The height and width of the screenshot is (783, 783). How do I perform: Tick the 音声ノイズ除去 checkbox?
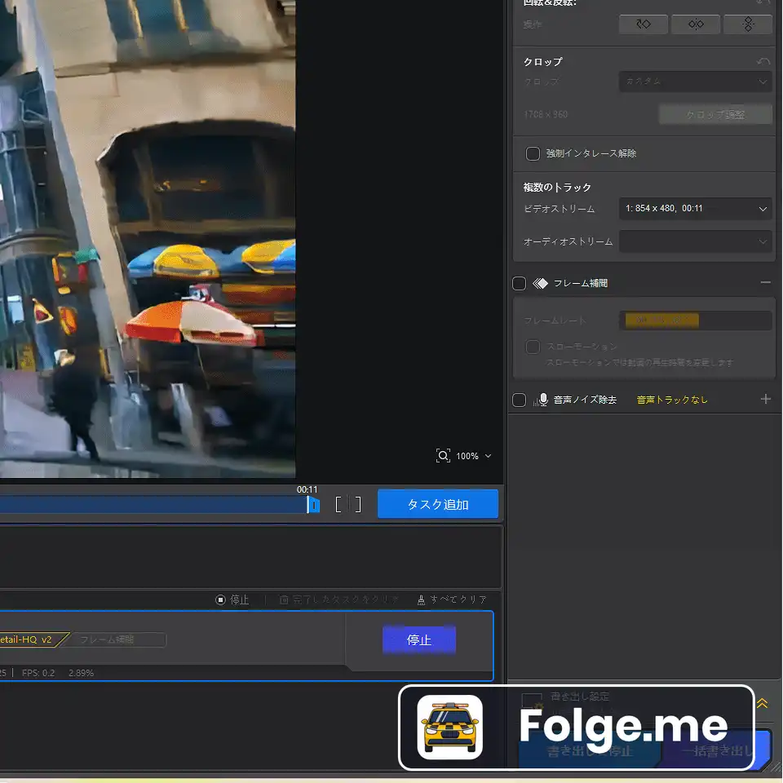pos(519,400)
